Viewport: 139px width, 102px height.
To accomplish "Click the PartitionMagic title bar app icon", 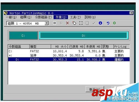I will click(6, 13).
